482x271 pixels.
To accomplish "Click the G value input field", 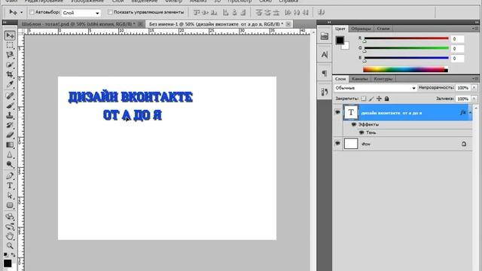I will (457, 48).
